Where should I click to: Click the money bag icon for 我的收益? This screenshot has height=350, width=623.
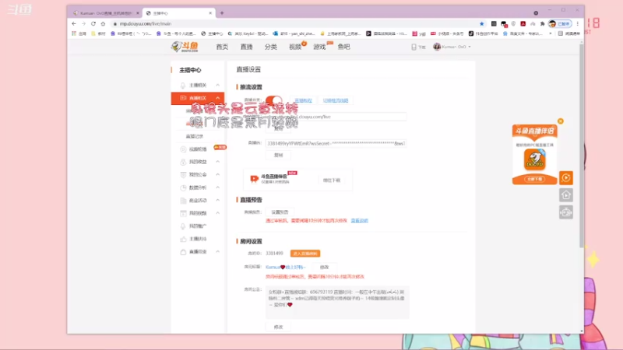click(x=183, y=162)
